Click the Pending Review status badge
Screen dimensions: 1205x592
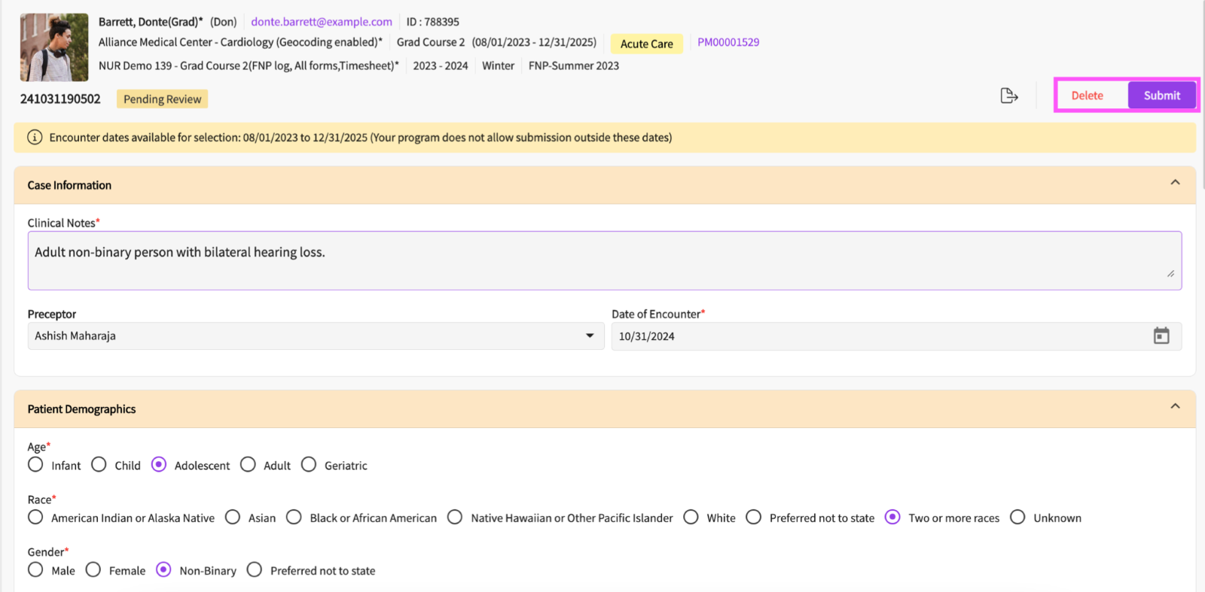pyautogui.click(x=162, y=99)
